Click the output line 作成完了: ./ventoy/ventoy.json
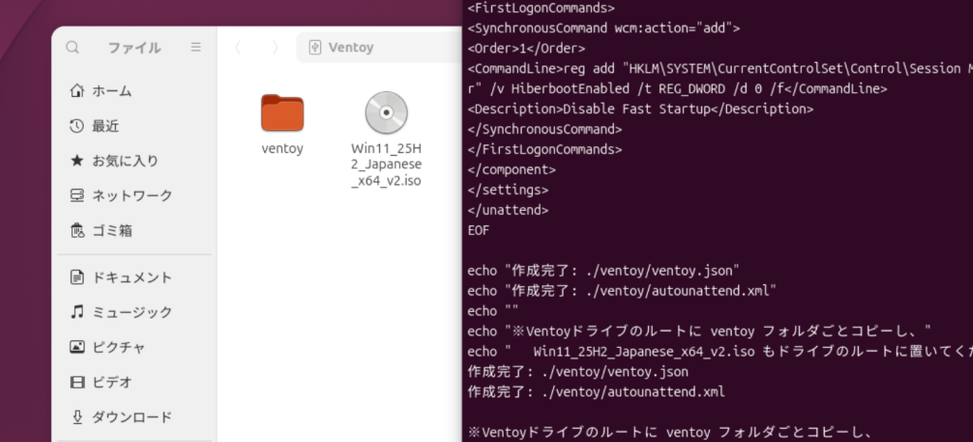This screenshot has height=442, width=973. 578,372
